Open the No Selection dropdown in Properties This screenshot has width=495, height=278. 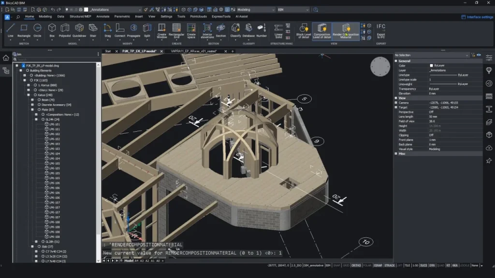click(x=467, y=56)
